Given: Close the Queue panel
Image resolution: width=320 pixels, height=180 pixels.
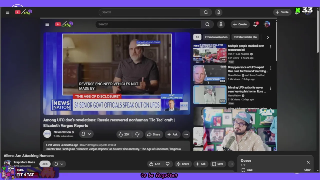Looking at the screenshot, I should click(308, 162).
